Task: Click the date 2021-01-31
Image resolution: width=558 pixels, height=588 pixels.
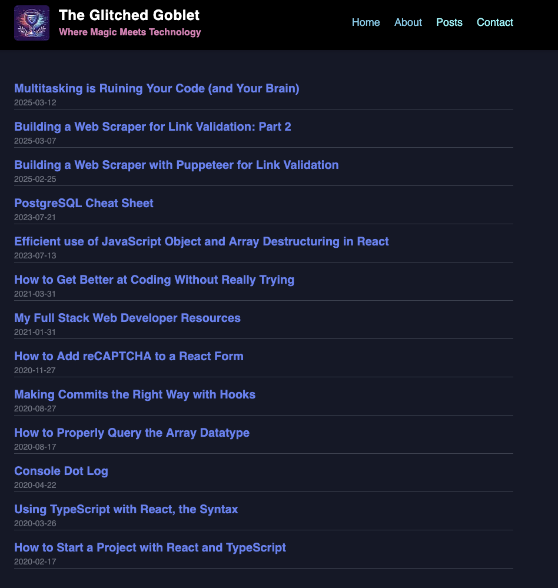Action: coord(35,332)
